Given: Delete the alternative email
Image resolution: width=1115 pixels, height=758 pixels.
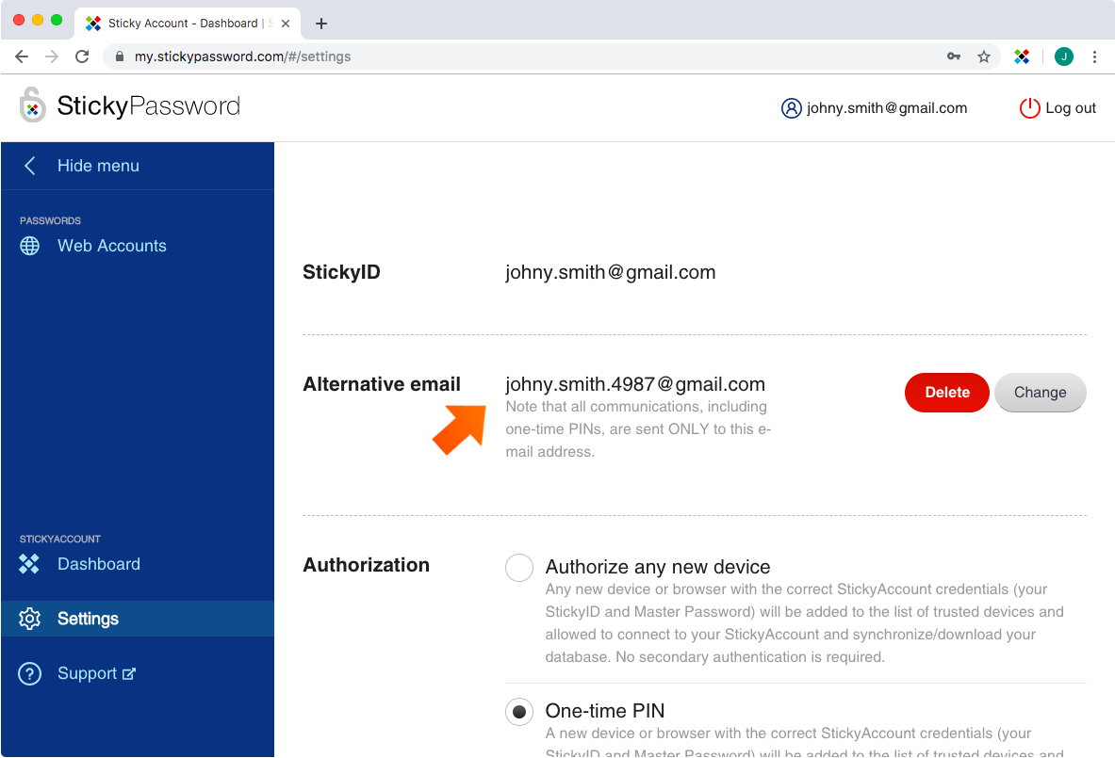Looking at the screenshot, I should (946, 392).
